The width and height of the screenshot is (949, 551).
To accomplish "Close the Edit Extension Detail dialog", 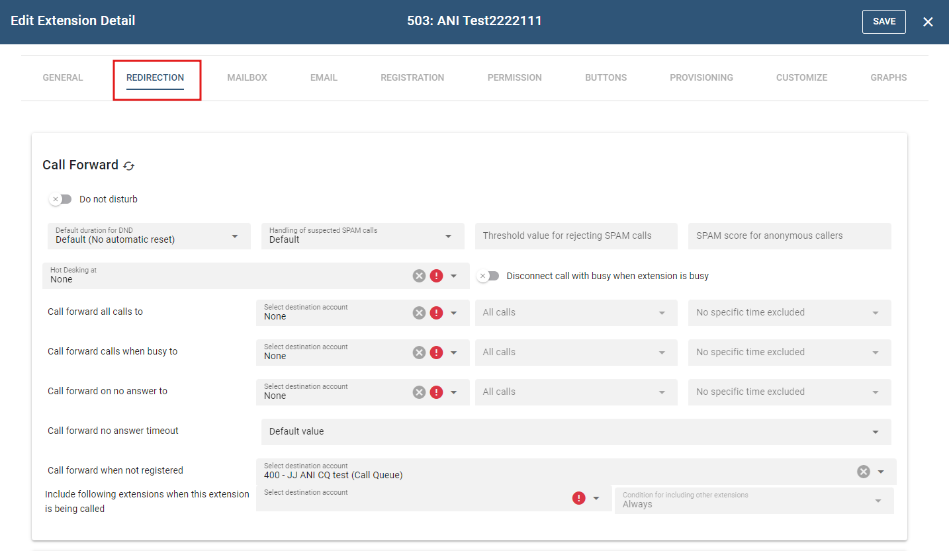I will (928, 22).
